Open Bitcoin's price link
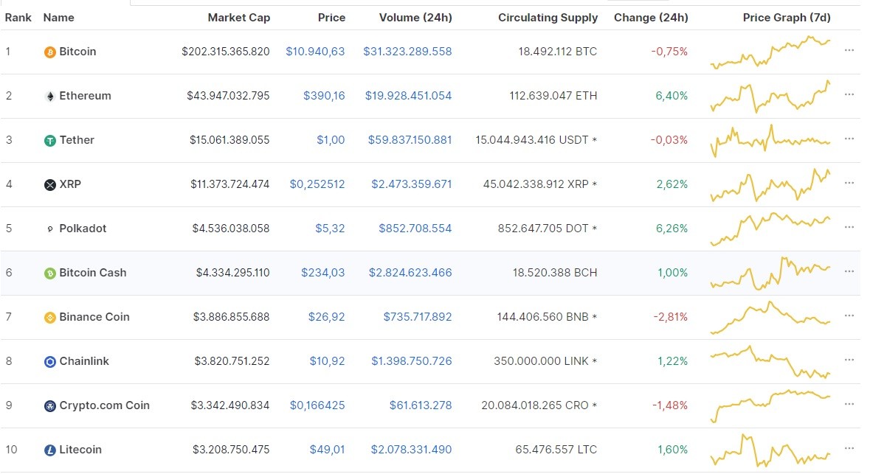This screenshot has width=870, height=474. pos(315,52)
